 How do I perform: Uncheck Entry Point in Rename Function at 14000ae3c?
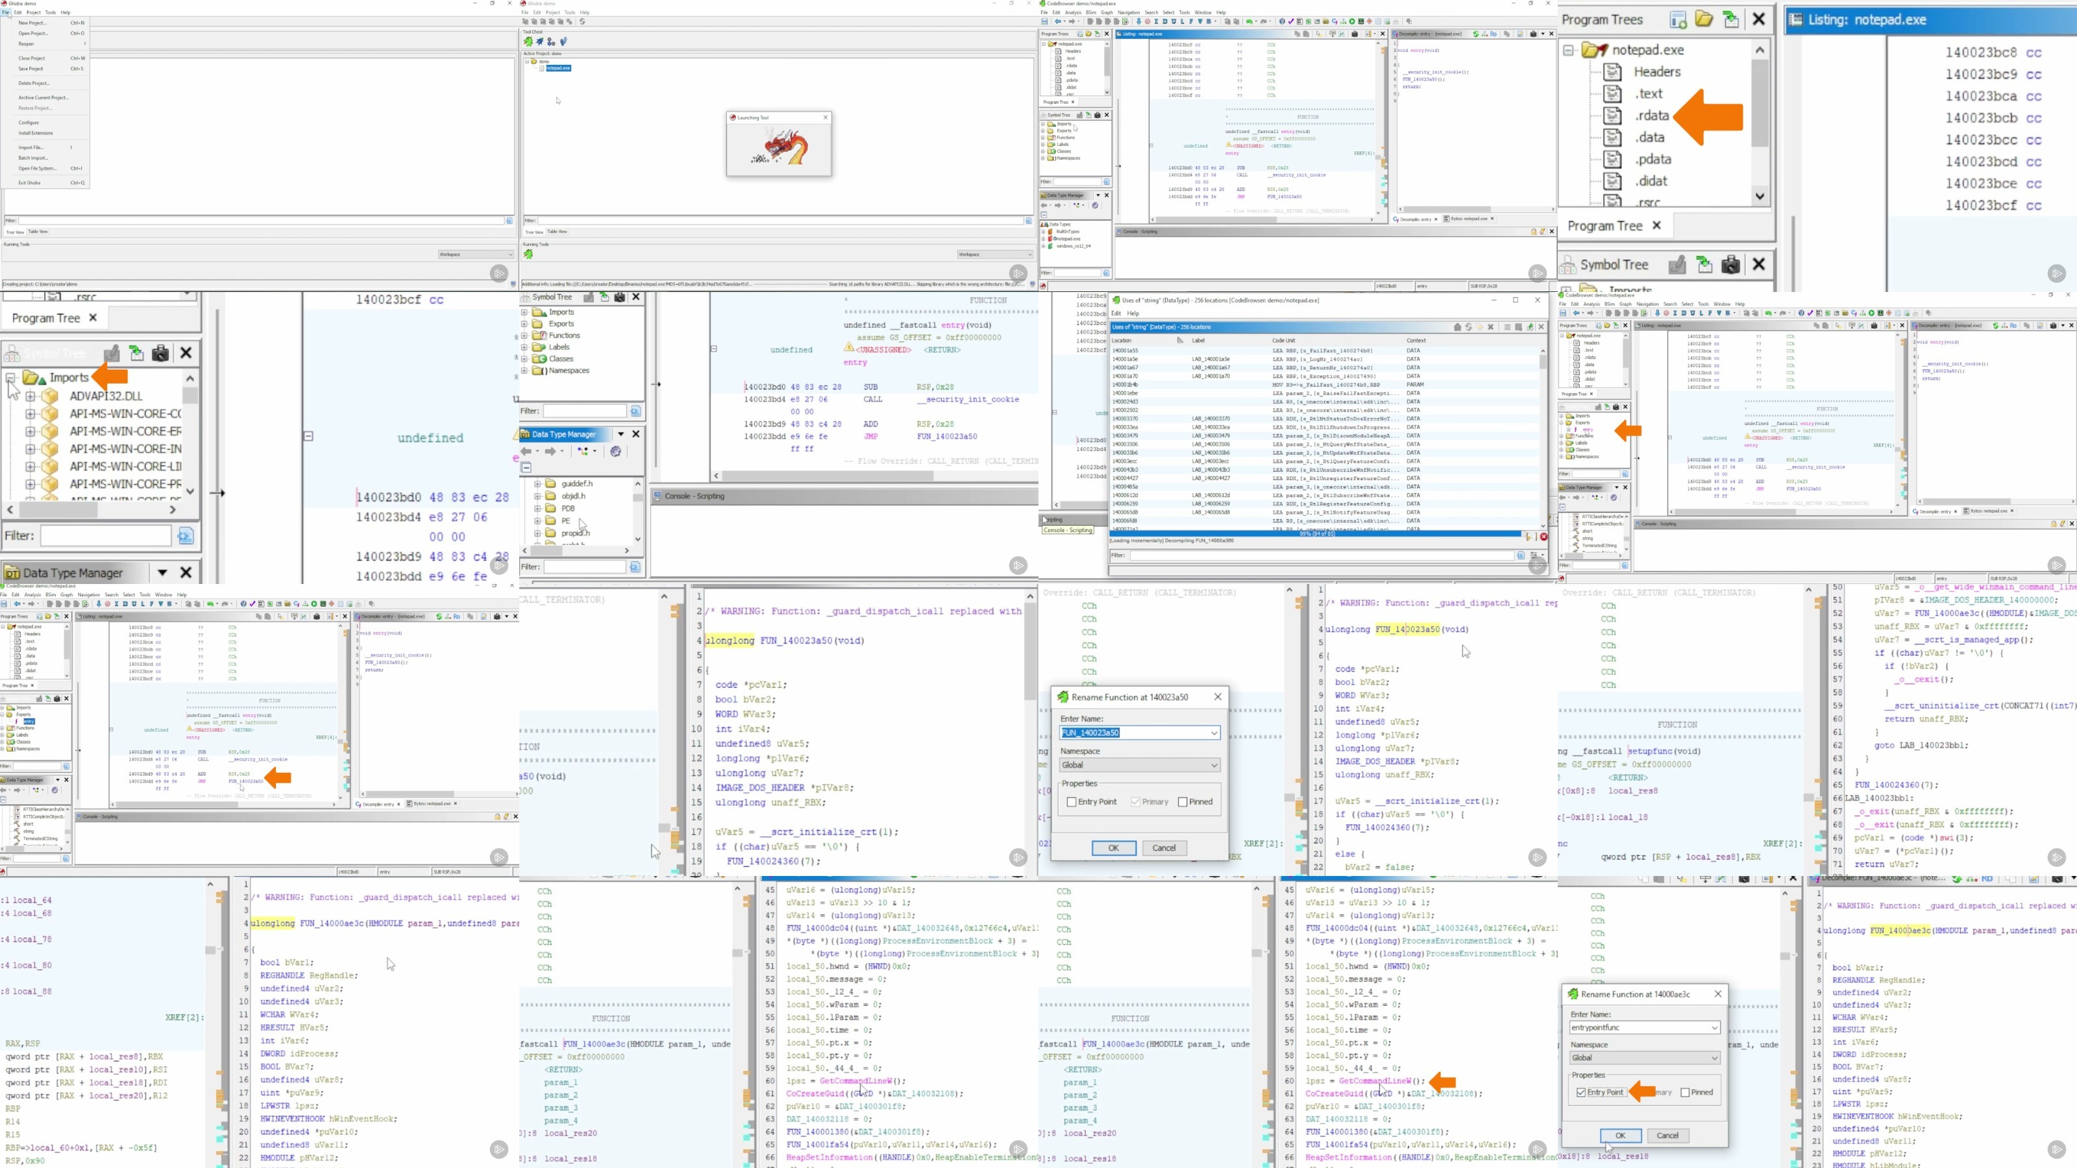pyautogui.click(x=1581, y=1093)
